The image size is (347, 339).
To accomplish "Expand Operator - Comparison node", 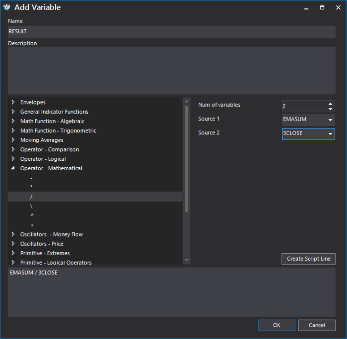I will click(x=13, y=149).
